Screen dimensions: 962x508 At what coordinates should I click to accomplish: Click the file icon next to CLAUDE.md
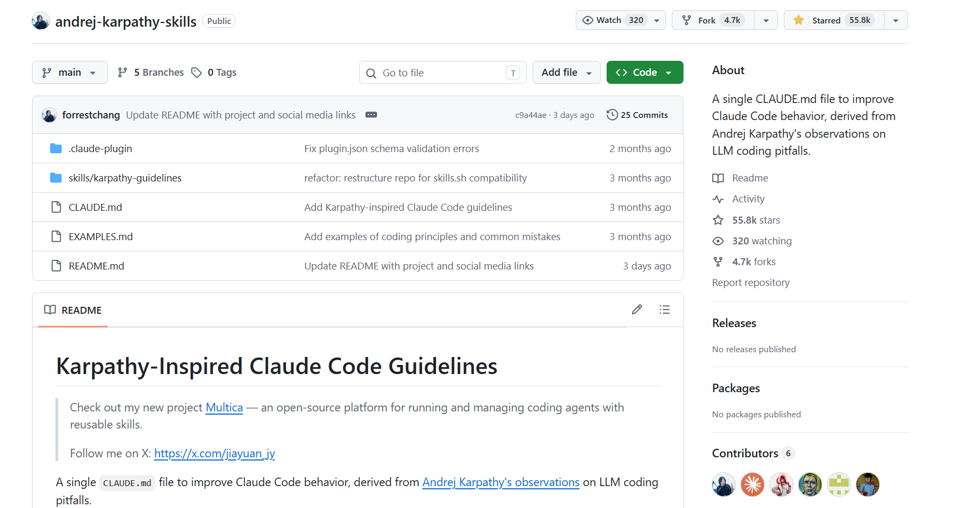point(56,207)
